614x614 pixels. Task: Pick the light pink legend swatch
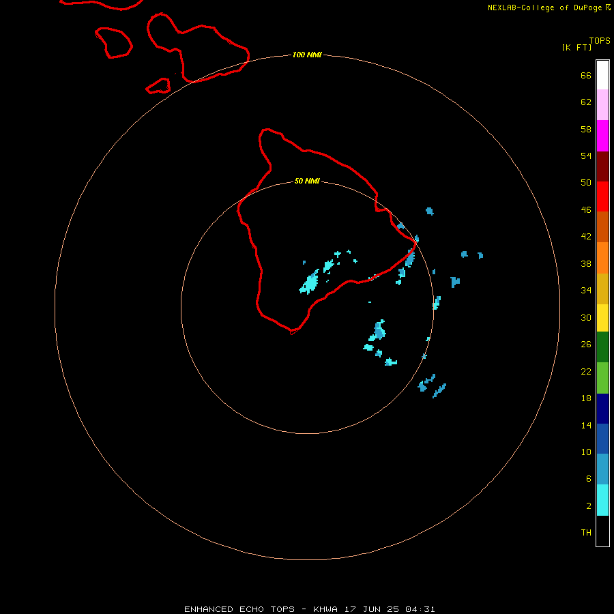[x=602, y=104]
